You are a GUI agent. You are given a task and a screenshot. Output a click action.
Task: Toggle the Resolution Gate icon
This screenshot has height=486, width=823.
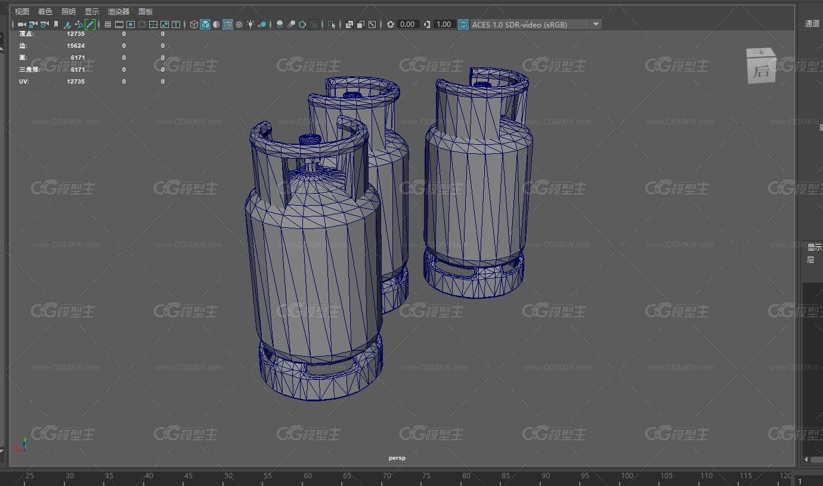point(131,24)
